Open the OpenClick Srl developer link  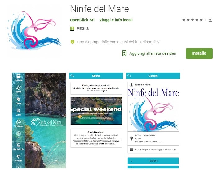point(82,20)
